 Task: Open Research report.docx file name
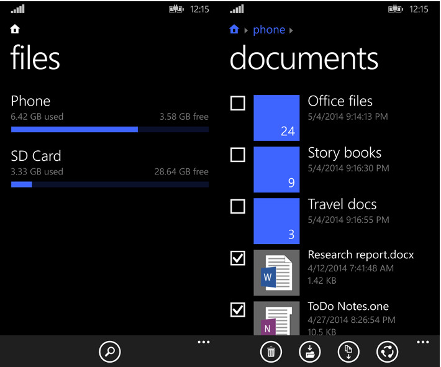pos(361,255)
